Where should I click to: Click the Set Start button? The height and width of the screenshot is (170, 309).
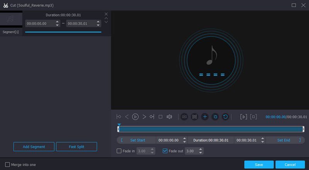138,140
